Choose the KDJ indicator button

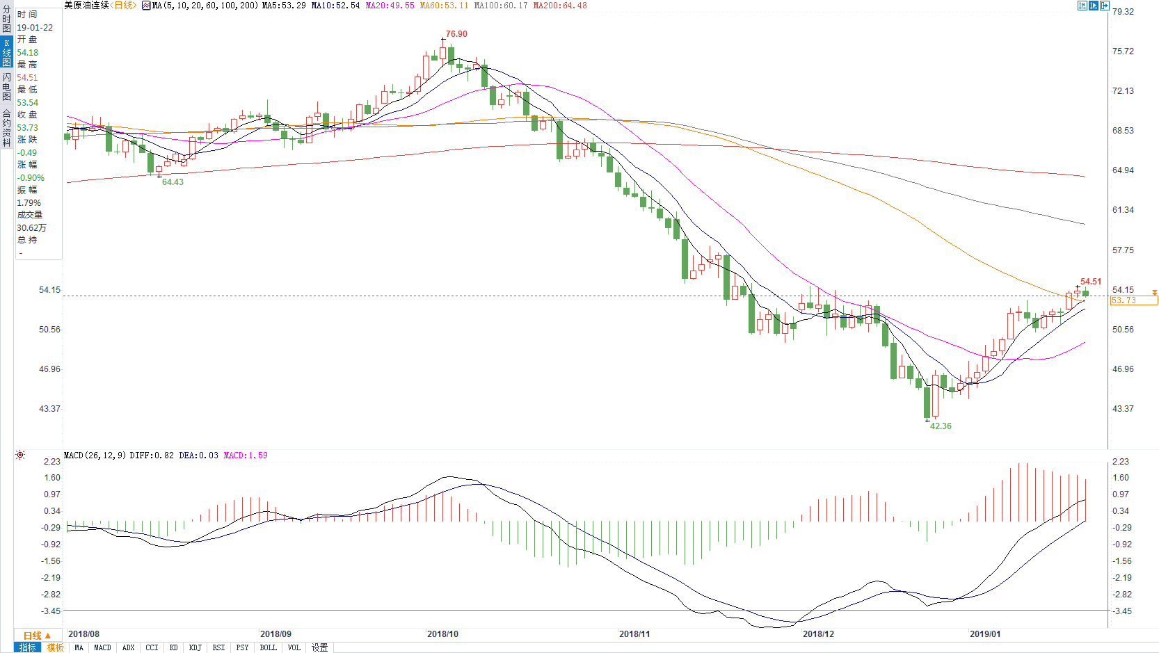click(x=195, y=647)
